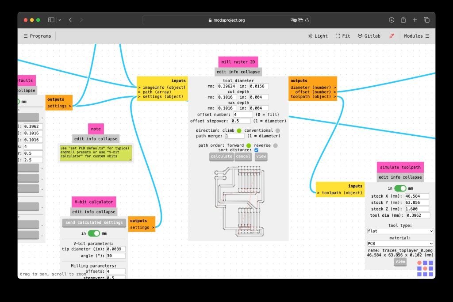Go back with the browser back arrow
This screenshot has width=453, height=302.
(70, 20)
